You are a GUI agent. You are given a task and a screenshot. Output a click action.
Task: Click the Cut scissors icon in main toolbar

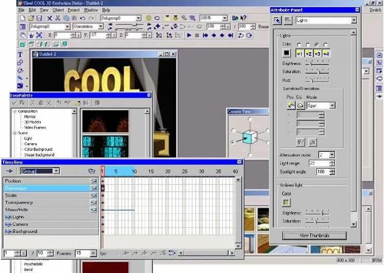point(58,18)
